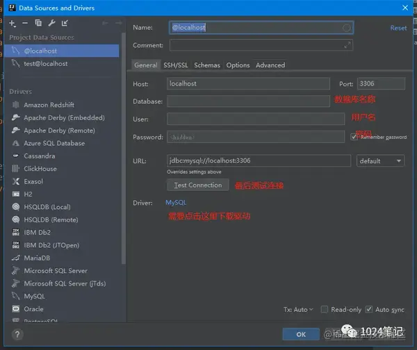The width and height of the screenshot is (417, 350).
Task: Remove the data source with the minus icon
Action: click(25, 23)
